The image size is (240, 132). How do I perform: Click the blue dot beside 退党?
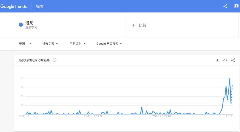pyautogui.click(x=21, y=25)
